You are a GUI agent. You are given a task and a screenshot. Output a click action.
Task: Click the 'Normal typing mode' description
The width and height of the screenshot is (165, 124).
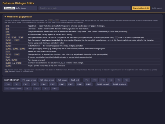[46, 43]
